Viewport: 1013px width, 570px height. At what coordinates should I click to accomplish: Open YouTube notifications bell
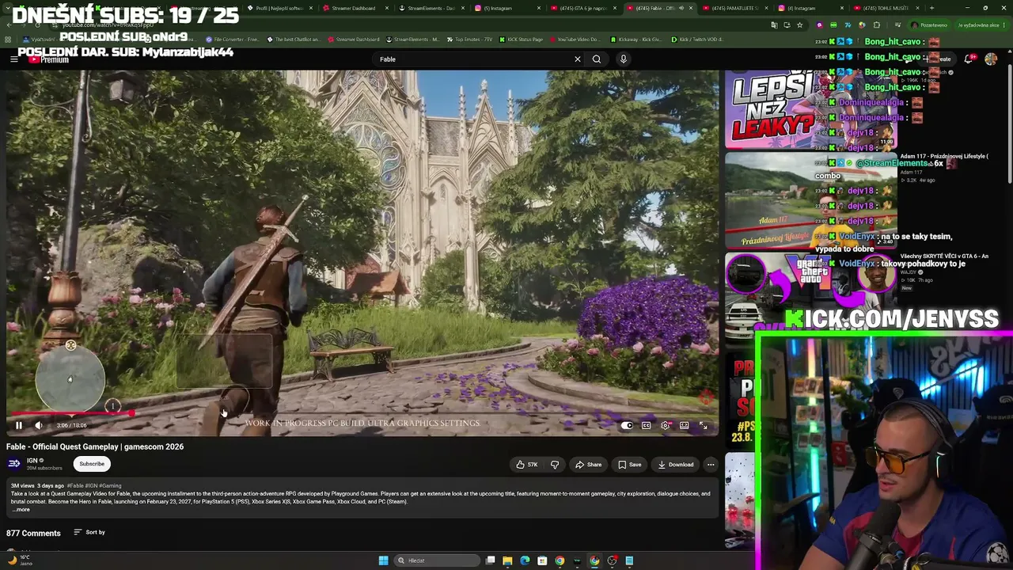pyautogui.click(x=969, y=59)
